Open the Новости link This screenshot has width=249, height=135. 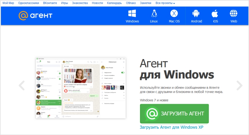click(97, 3)
